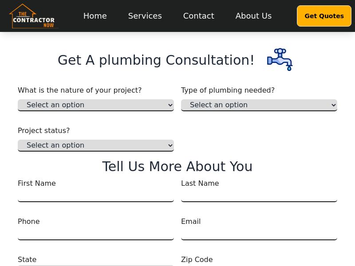Click the plumbing consultation heading

tap(156, 60)
